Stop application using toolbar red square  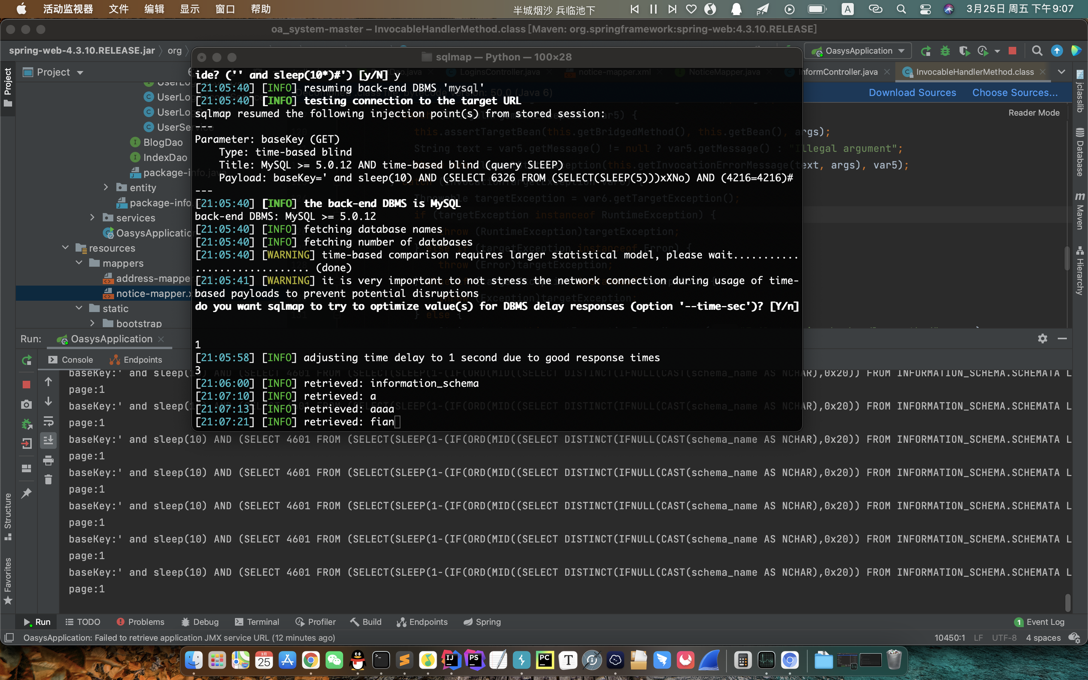tap(1012, 51)
